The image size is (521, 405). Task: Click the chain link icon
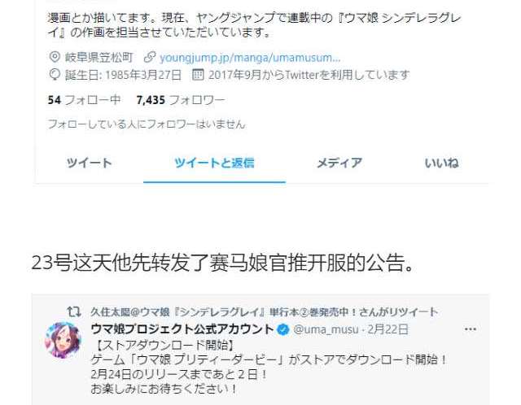tap(150, 57)
